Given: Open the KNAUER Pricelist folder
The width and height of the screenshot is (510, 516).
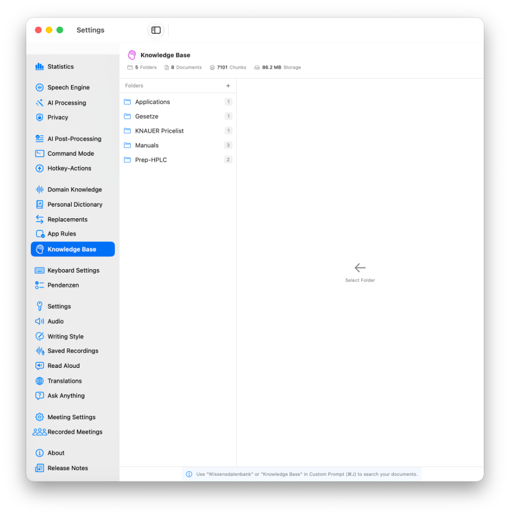Looking at the screenshot, I should click(178, 131).
